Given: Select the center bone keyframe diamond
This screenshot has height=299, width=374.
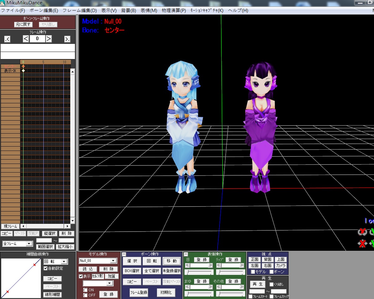Looking at the screenshot, I should [23, 66].
